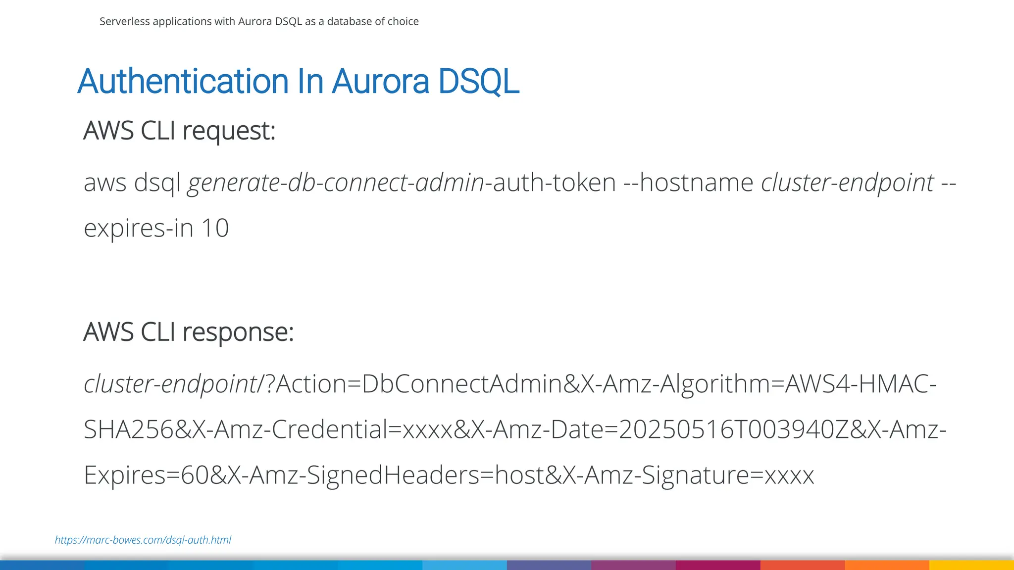Click the 'Authentication In Aurora DSQL' title
This screenshot has width=1014, height=570.
[x=299, y=81]
